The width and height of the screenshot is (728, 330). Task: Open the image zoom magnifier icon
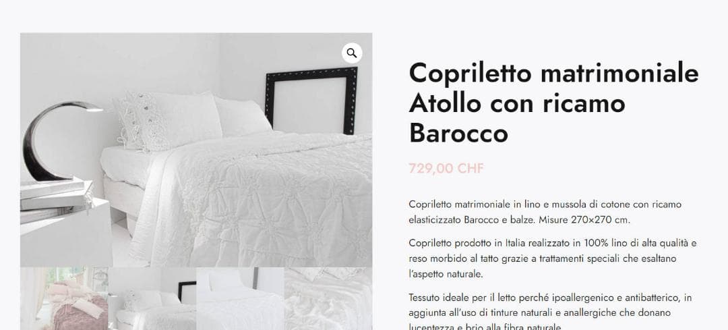[352, 53]
